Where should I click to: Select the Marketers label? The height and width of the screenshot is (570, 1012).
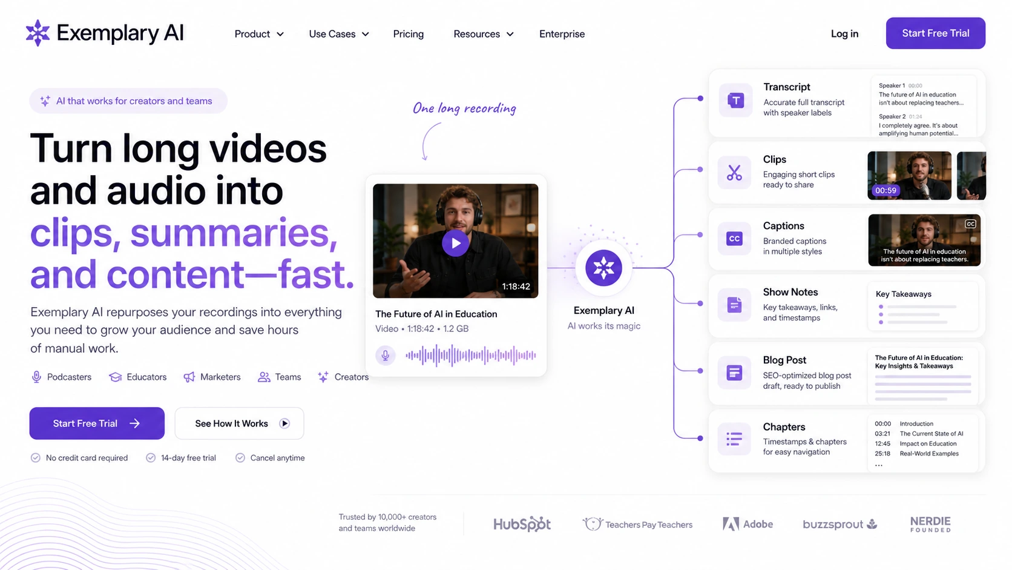pyautogui.click(x=220, y=377)
